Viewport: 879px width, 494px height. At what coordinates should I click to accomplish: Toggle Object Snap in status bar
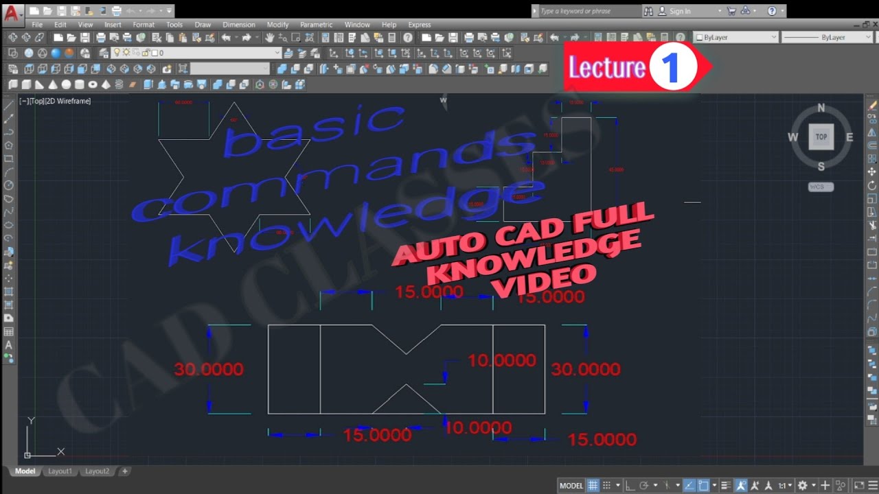click(x=703, y=486)
